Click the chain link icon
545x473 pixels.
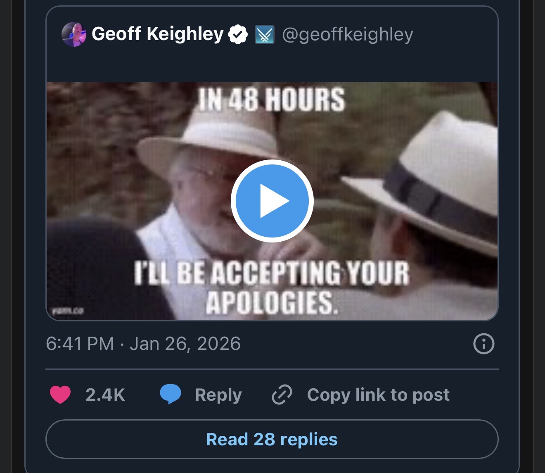pos(282,395)
